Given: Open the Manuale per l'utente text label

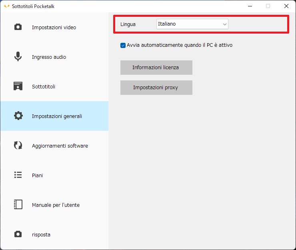Looking at the screenshot, I should point(56,205).
